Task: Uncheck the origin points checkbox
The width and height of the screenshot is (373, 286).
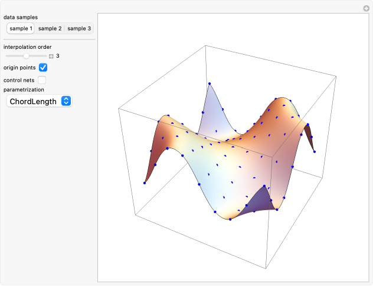Action: 42,68
